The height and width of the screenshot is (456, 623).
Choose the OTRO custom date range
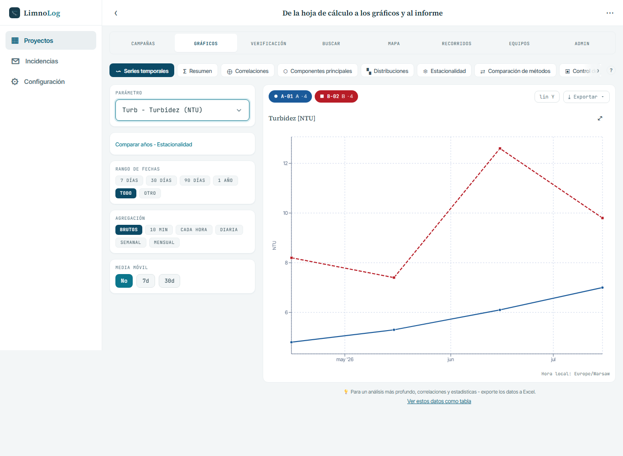(150, 193)
